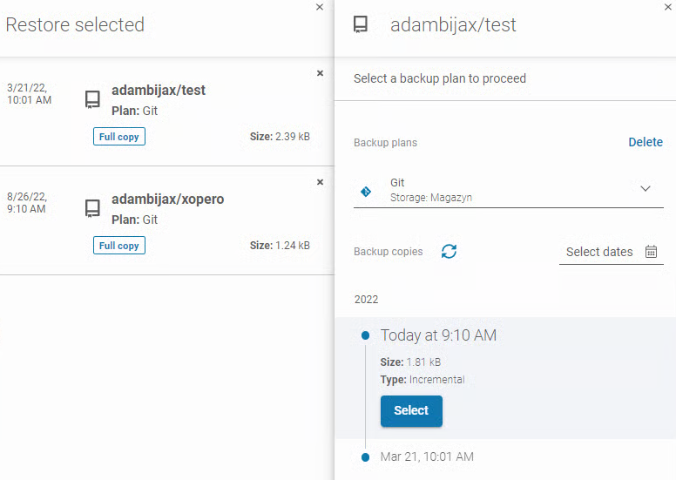Open the calendar icon for Select dates
The height and width of the screenshot is (480, 676).
tap(652, 252)
